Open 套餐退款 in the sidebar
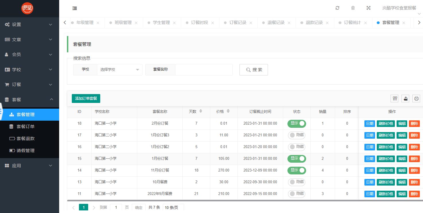This screenshot has width=423, height=213. pyautogui.click(x=30, y=139)
